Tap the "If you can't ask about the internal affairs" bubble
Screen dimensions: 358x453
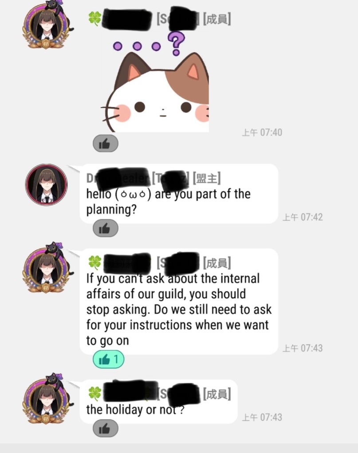[179, 301]
